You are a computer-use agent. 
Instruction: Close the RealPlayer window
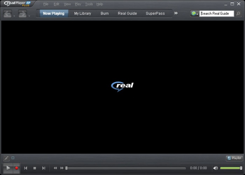(239, 3)
